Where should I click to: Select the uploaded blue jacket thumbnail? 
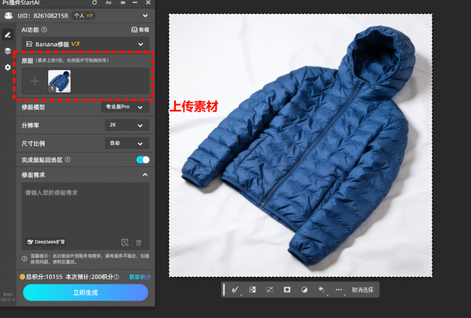(59, 81)
